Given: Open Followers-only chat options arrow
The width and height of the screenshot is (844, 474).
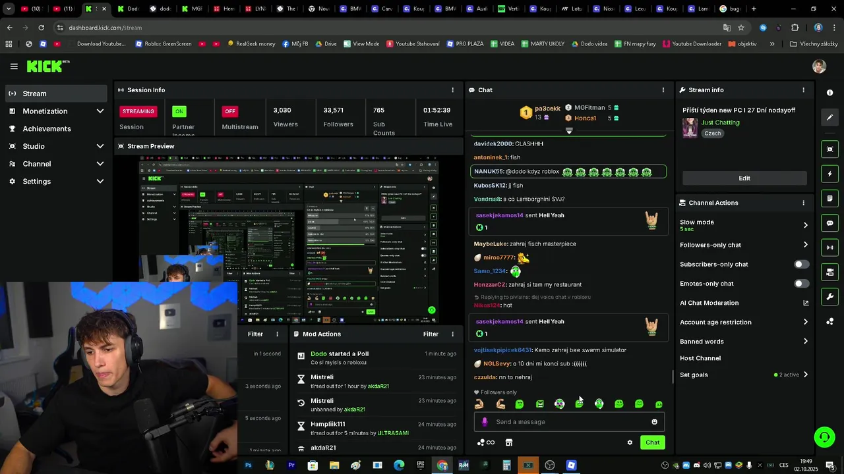Looking at the screenshot, I should pyautogui.click(x=805, y=245).
